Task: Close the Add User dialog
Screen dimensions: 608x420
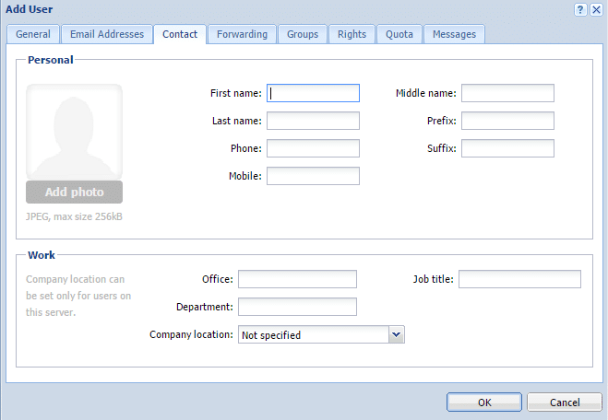Action: coord(596,9)
